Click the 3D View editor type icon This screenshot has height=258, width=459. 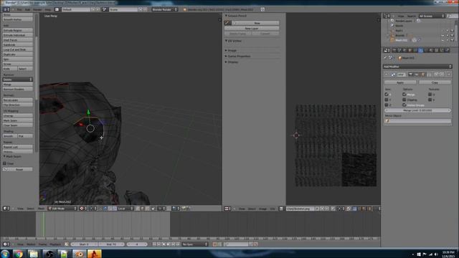[x=6, y=209]
